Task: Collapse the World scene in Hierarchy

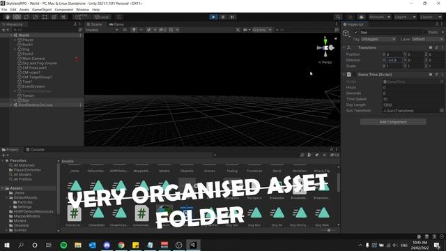Action: click(x=11, y=36)
